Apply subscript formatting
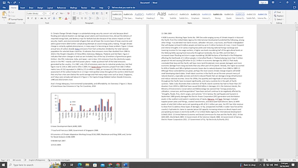Image resolution: width=298 pixels, height=168 pixels. (46, 18)
